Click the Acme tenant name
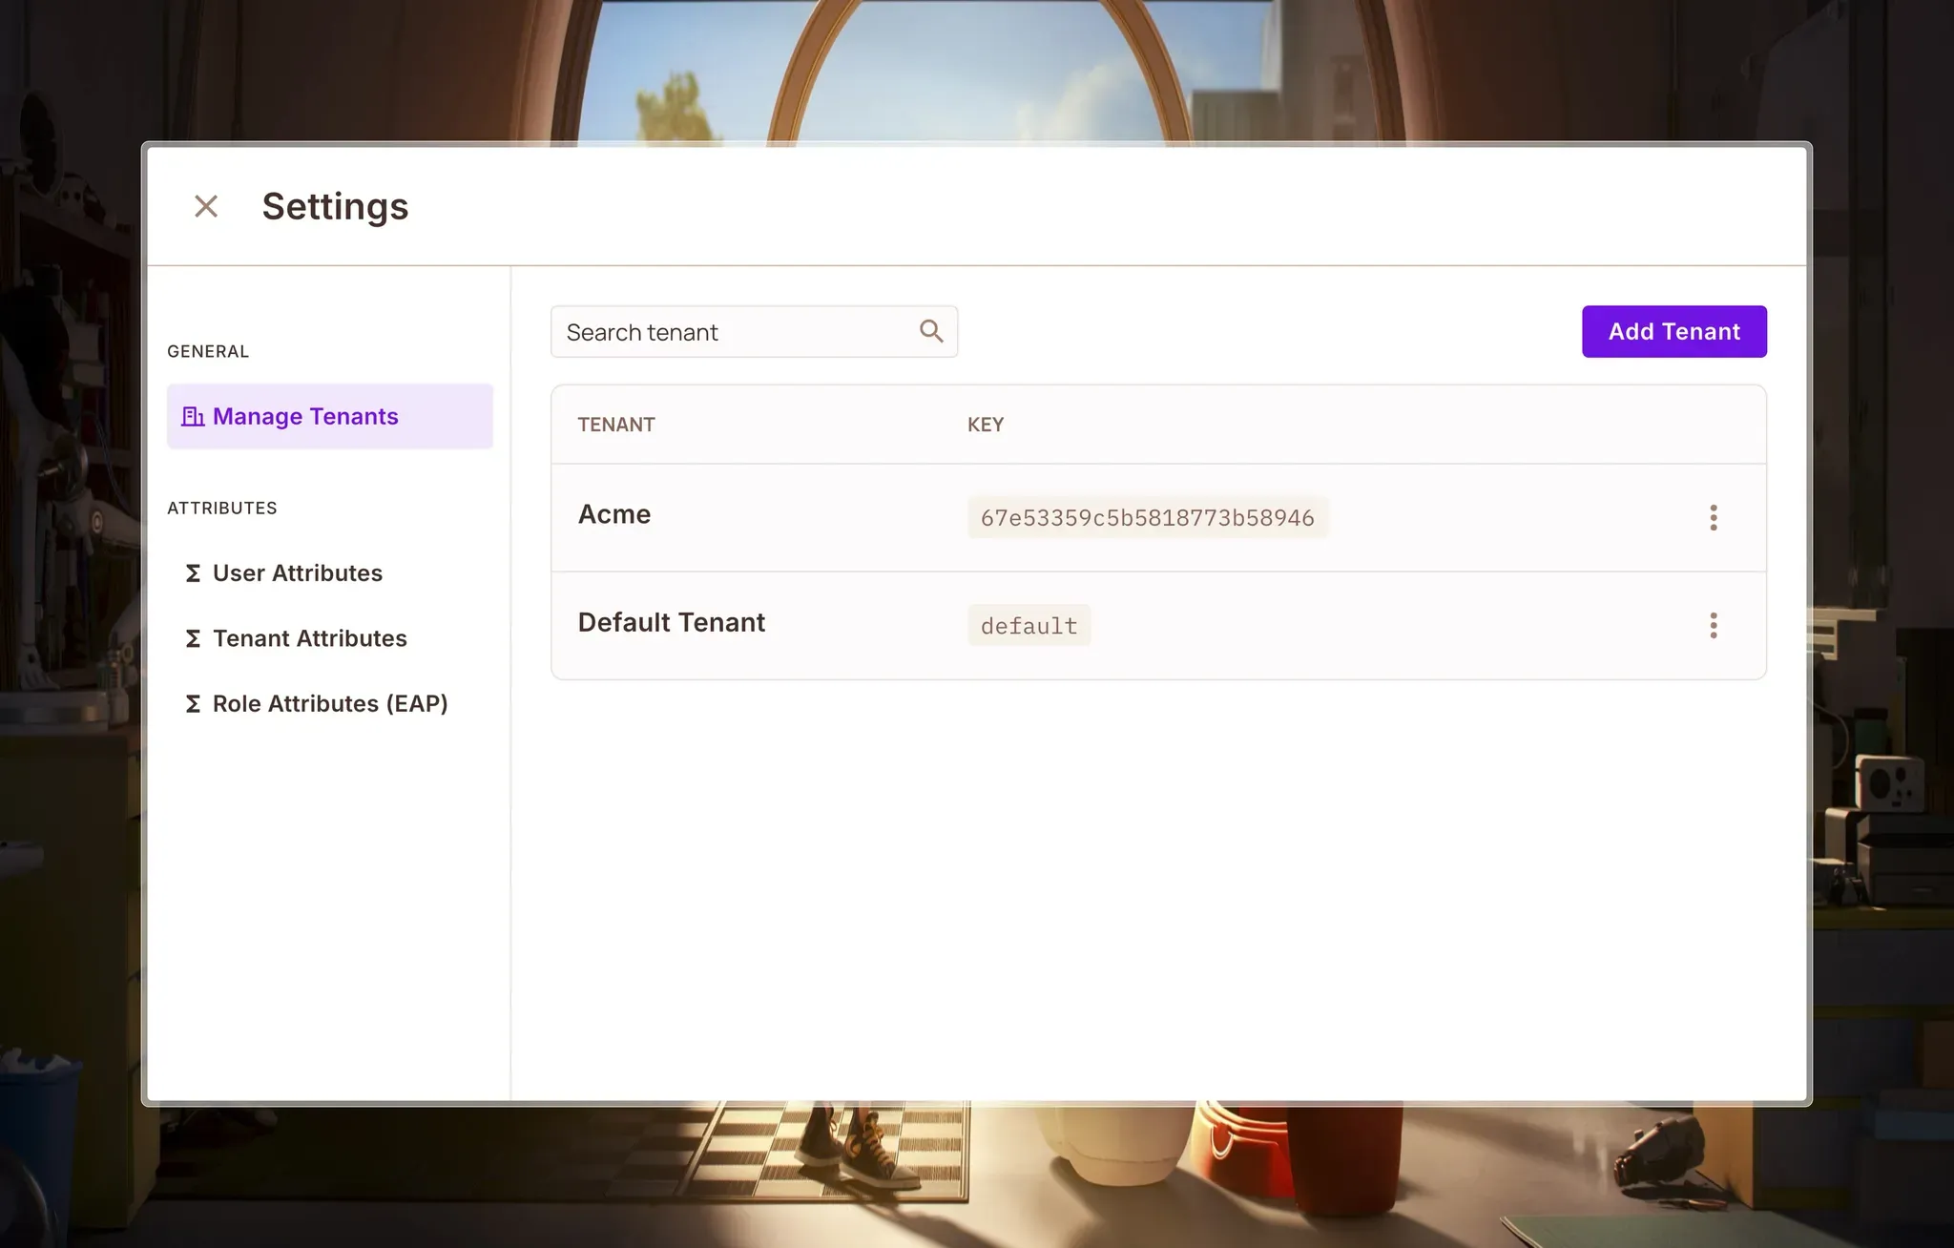Screen dimensions: 1954x1248 (x=614, y=514)
